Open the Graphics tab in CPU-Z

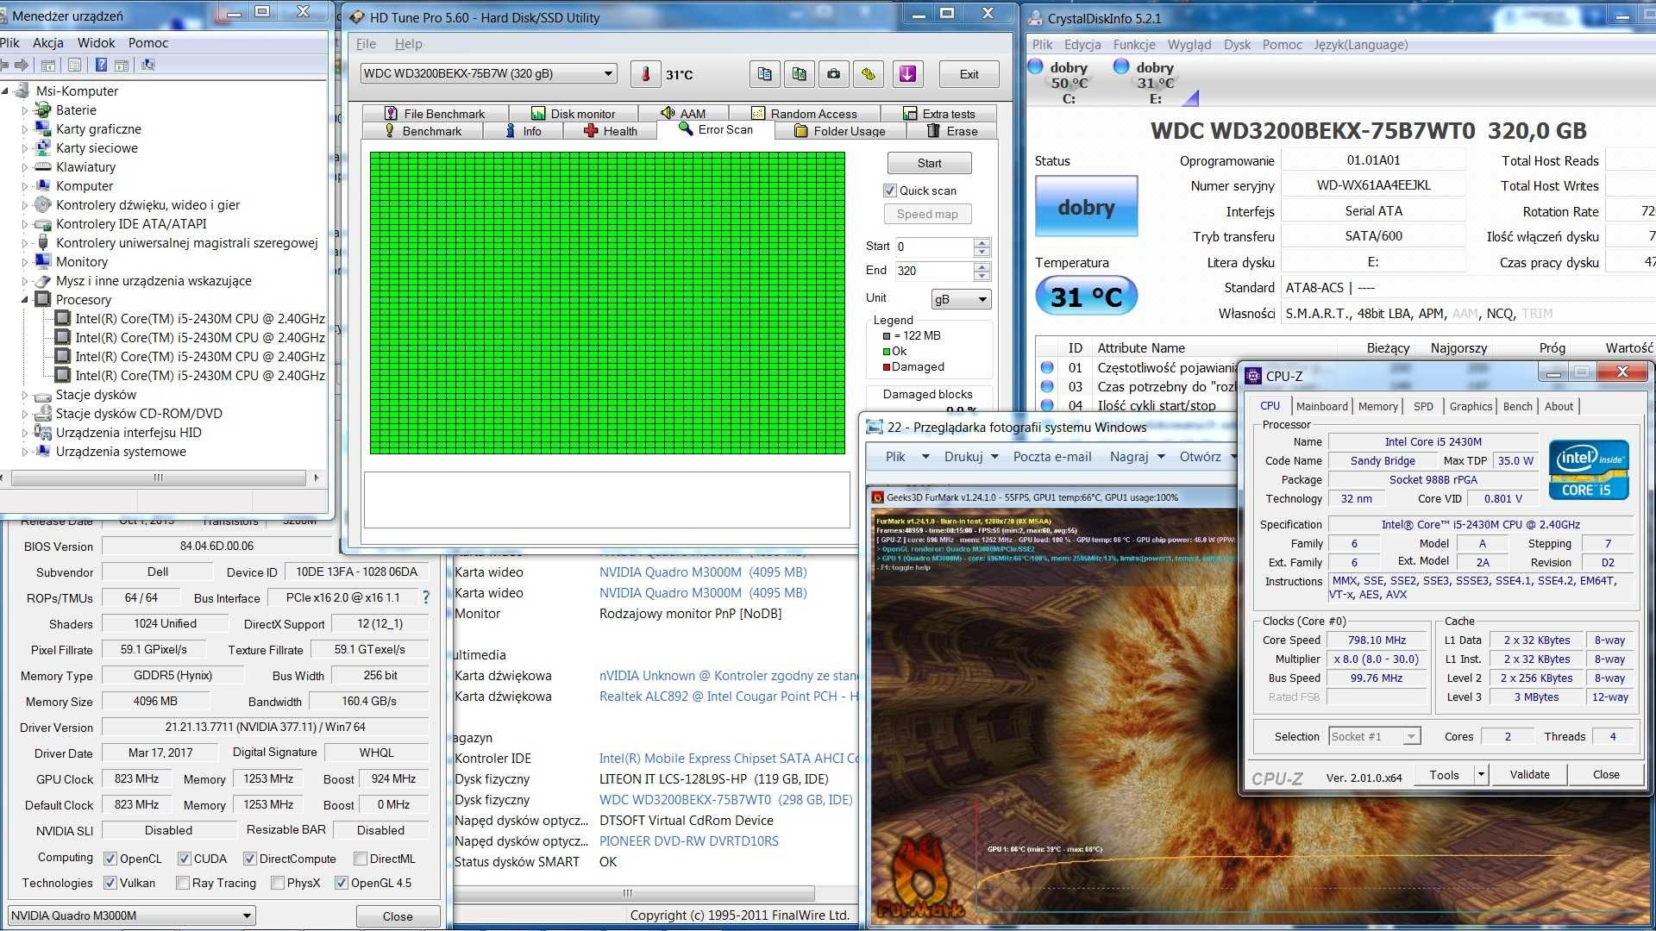(x=1471, y=406)
